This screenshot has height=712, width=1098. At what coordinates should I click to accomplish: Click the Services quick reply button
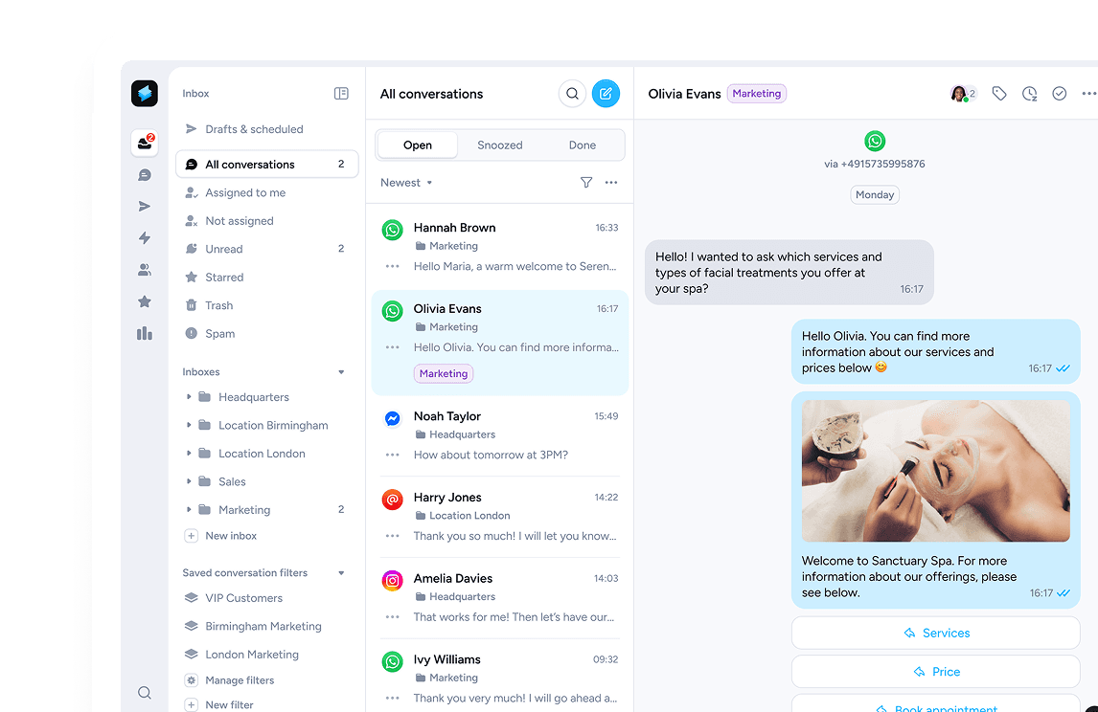[935, 634]
